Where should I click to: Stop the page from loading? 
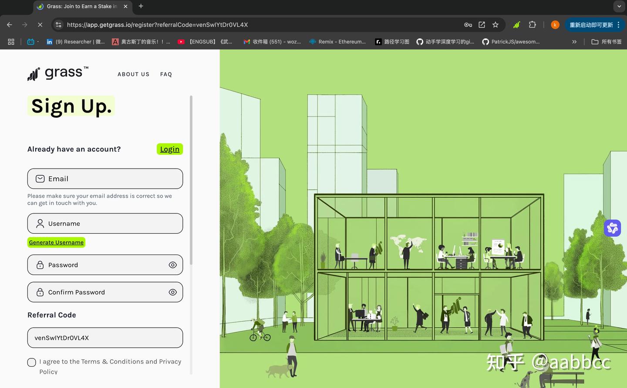click(x=40, y=25)
